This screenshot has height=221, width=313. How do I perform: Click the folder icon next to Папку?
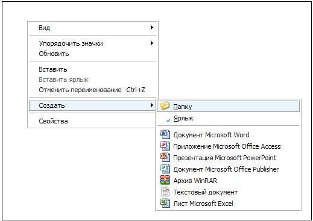click(x=165, y=106)
